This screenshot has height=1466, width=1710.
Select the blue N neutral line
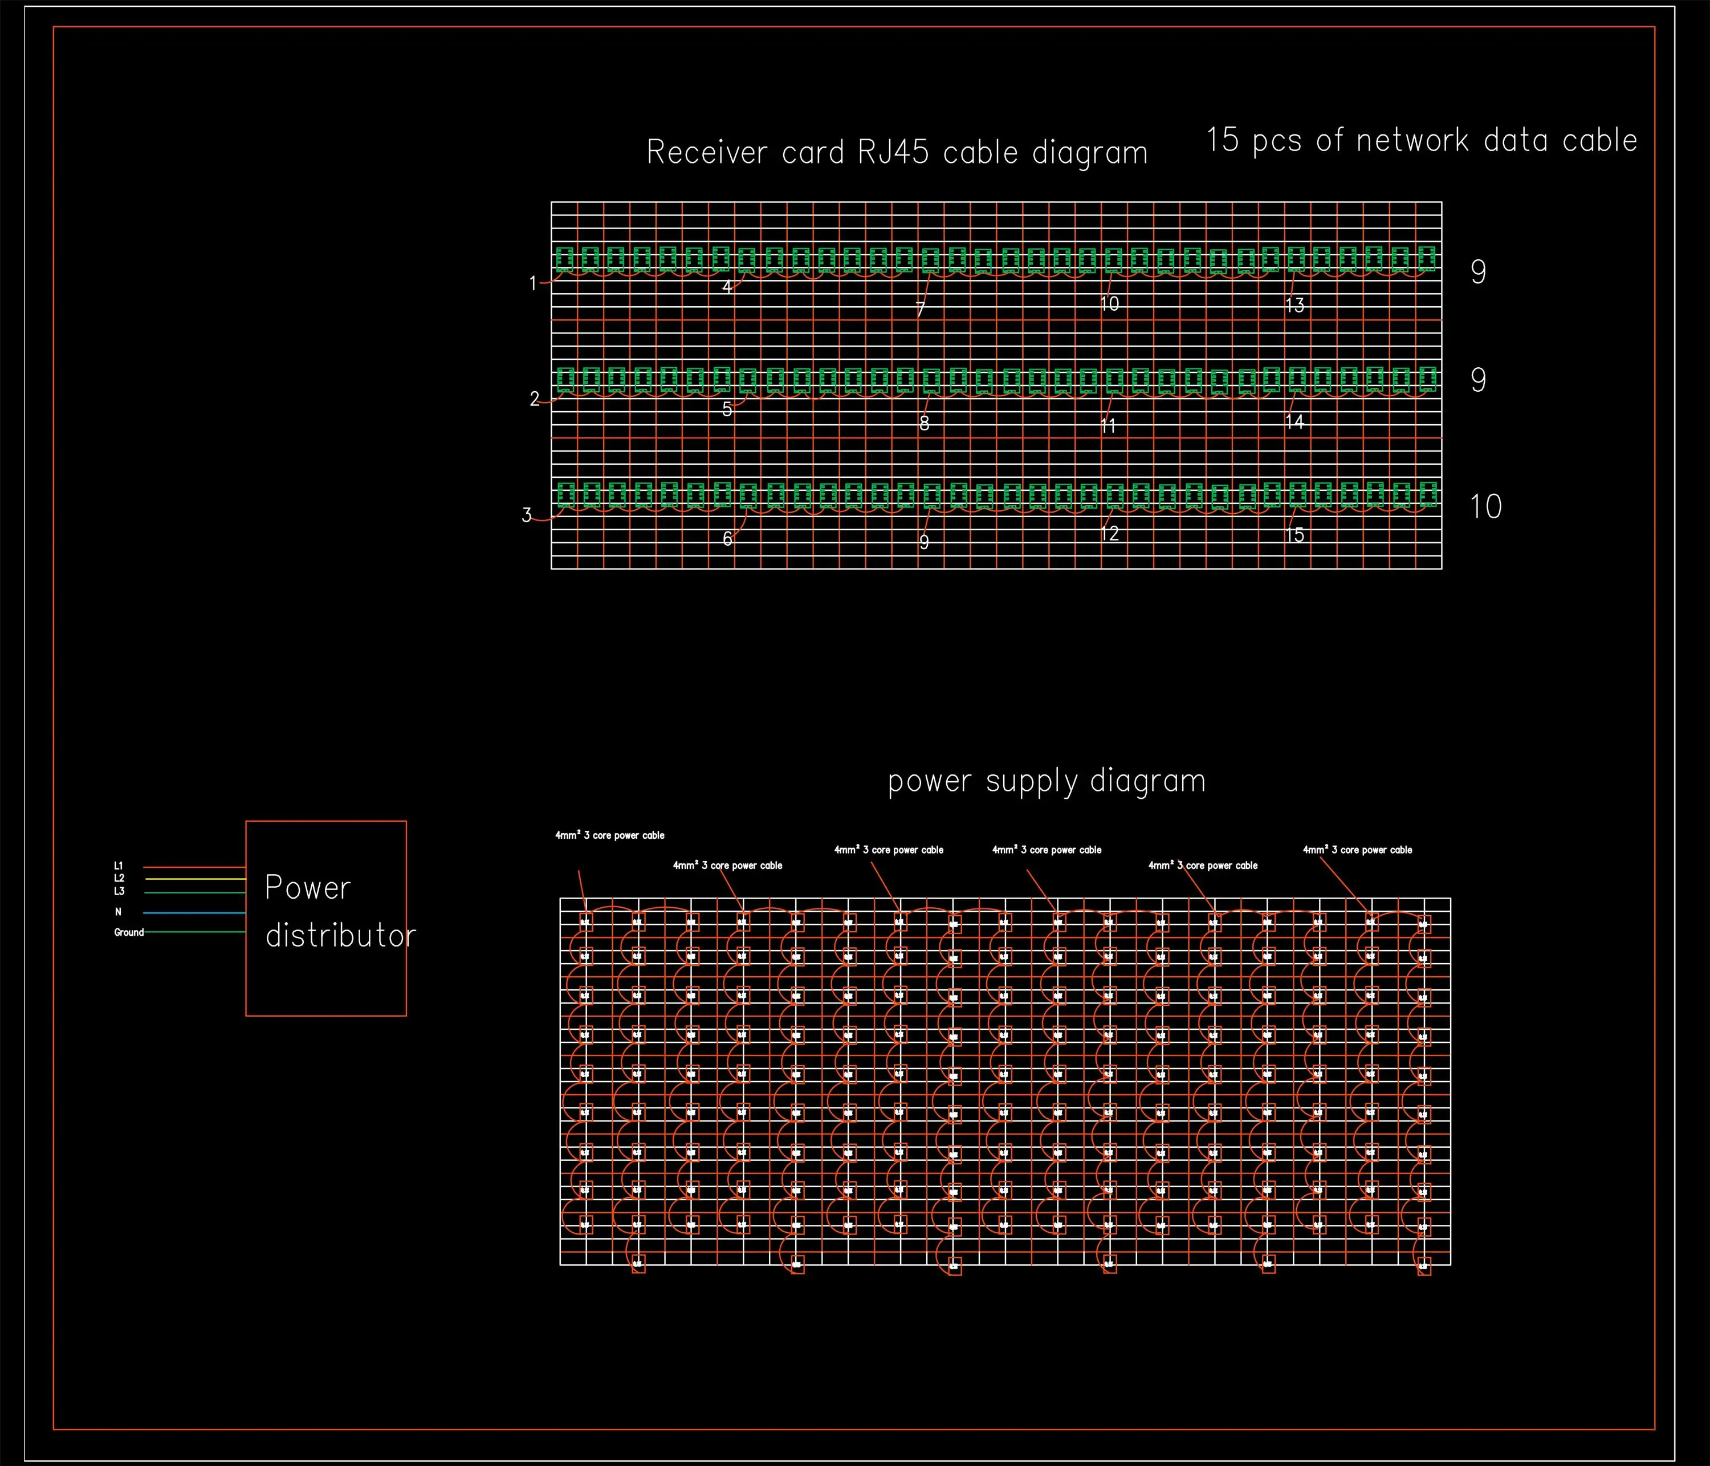[194, 912]
